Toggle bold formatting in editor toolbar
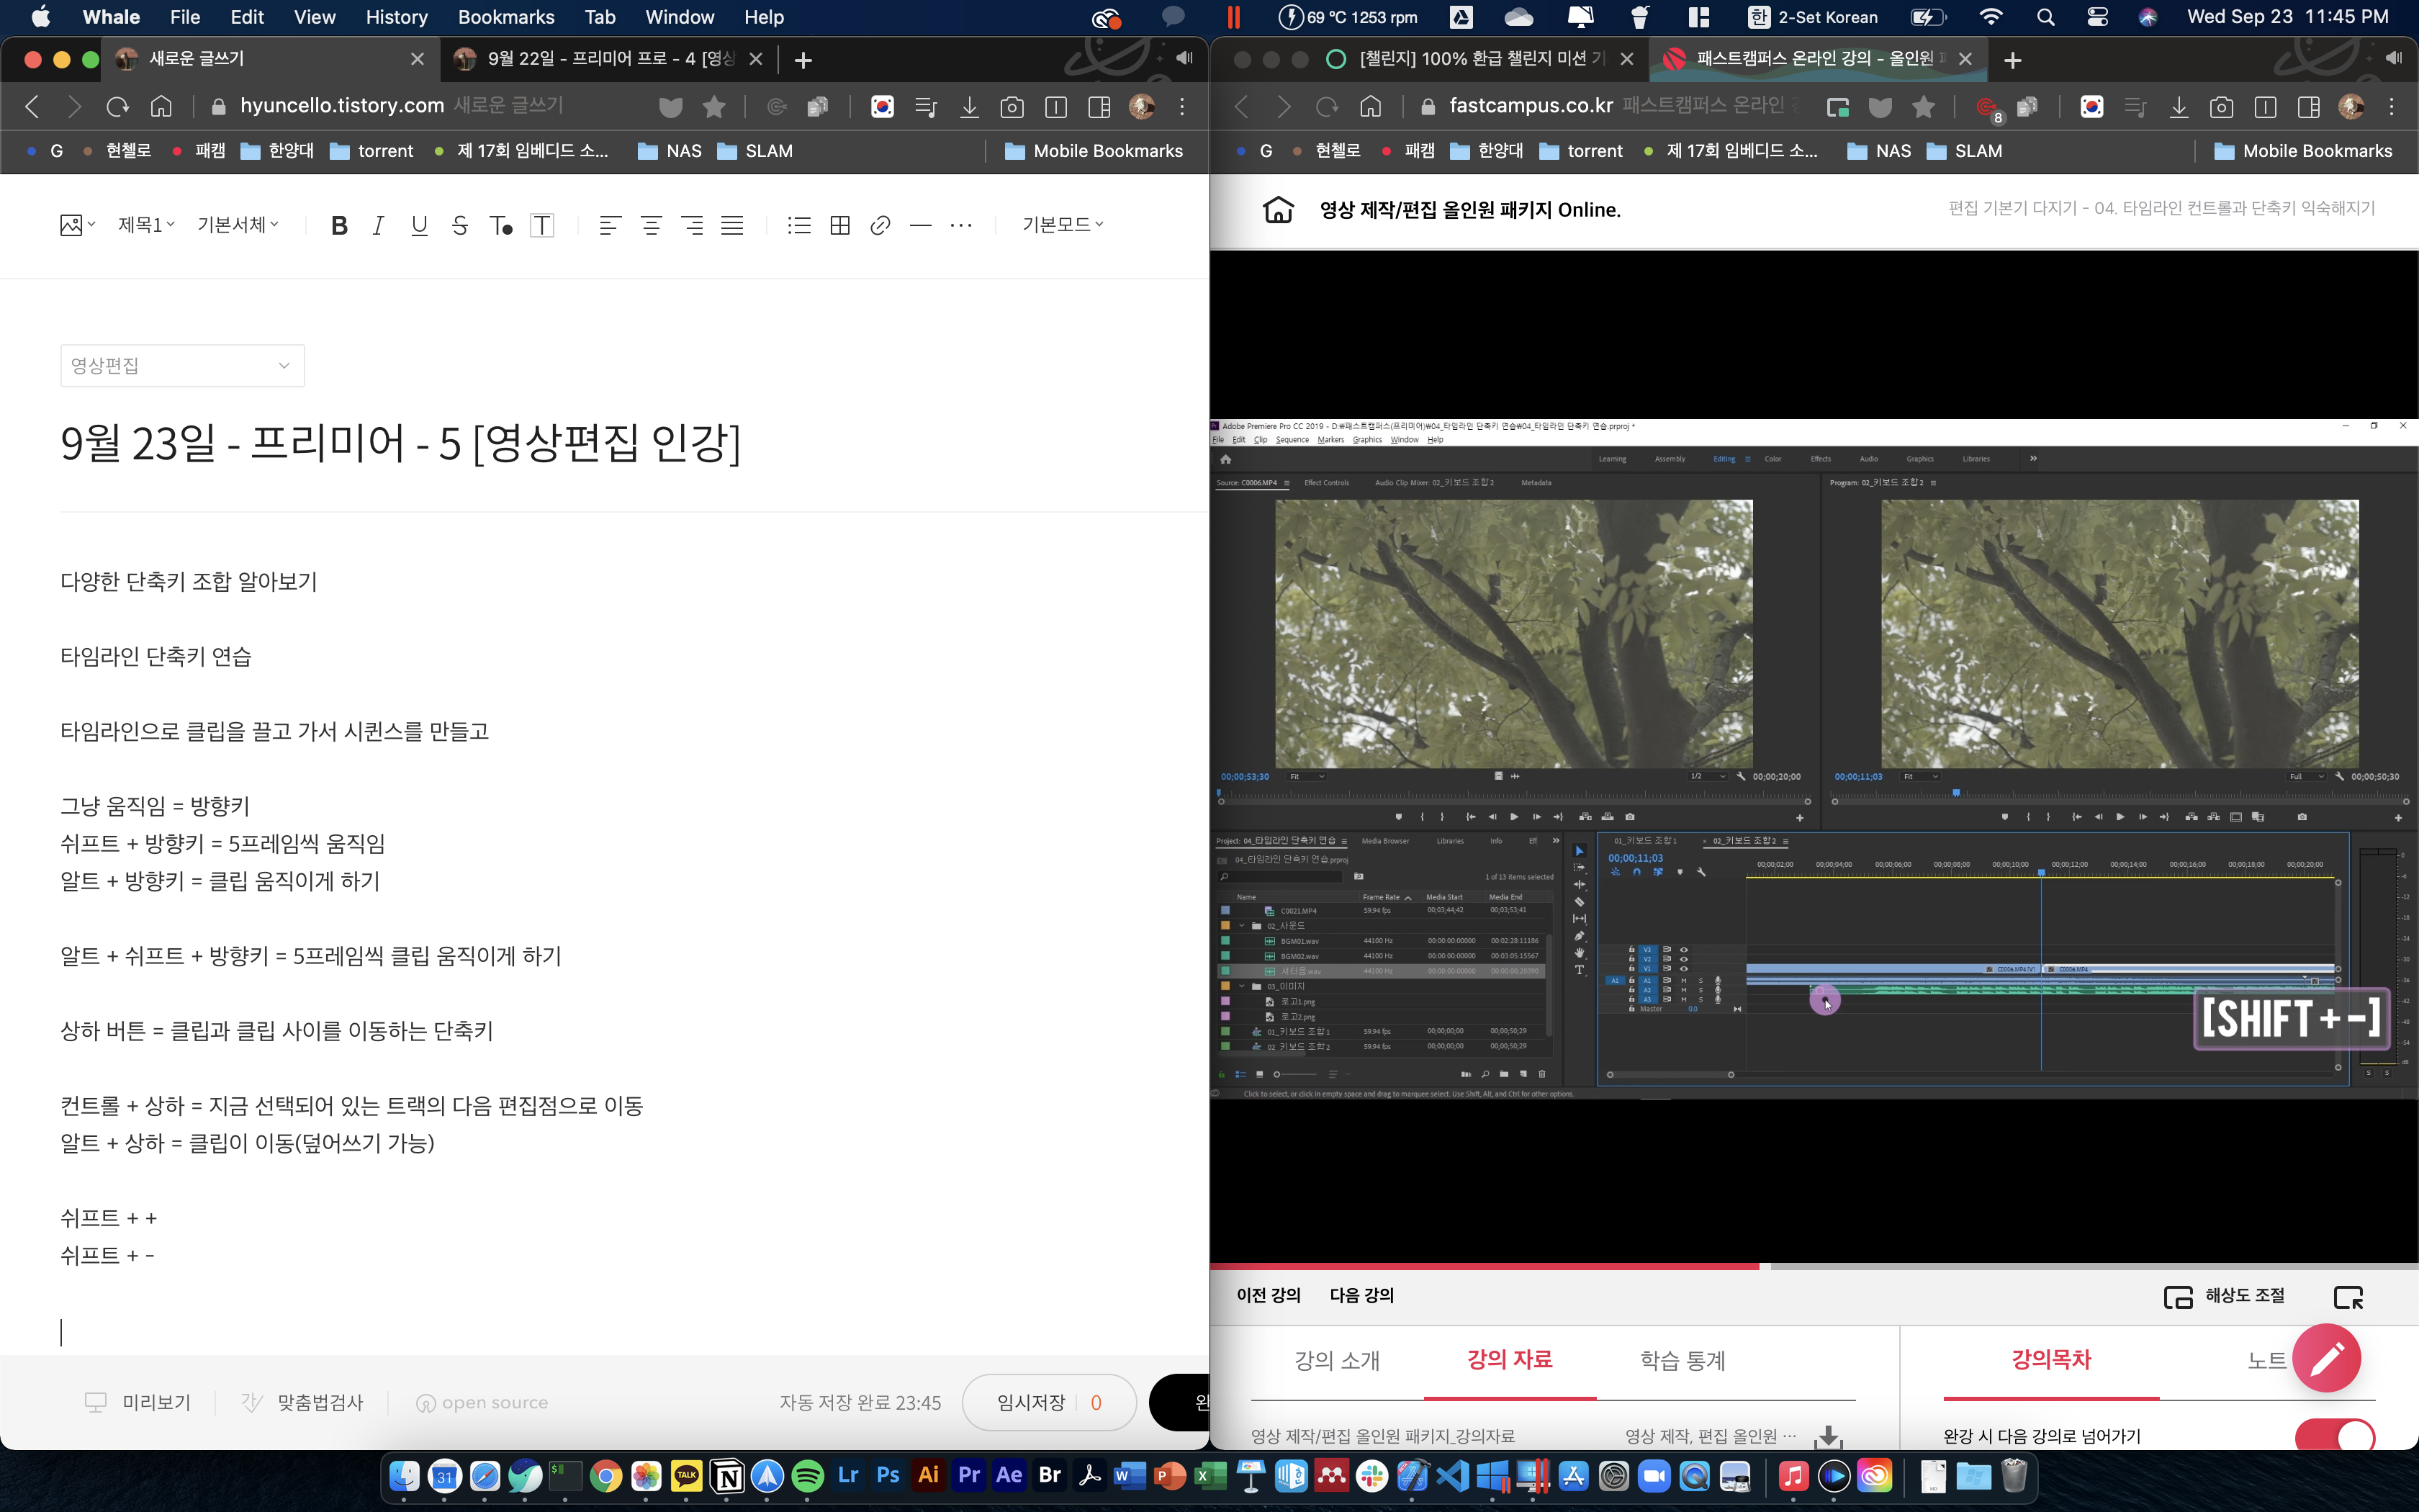Image resolution: width=2419 pixels, height=1512 pixels. click(339, 225)
